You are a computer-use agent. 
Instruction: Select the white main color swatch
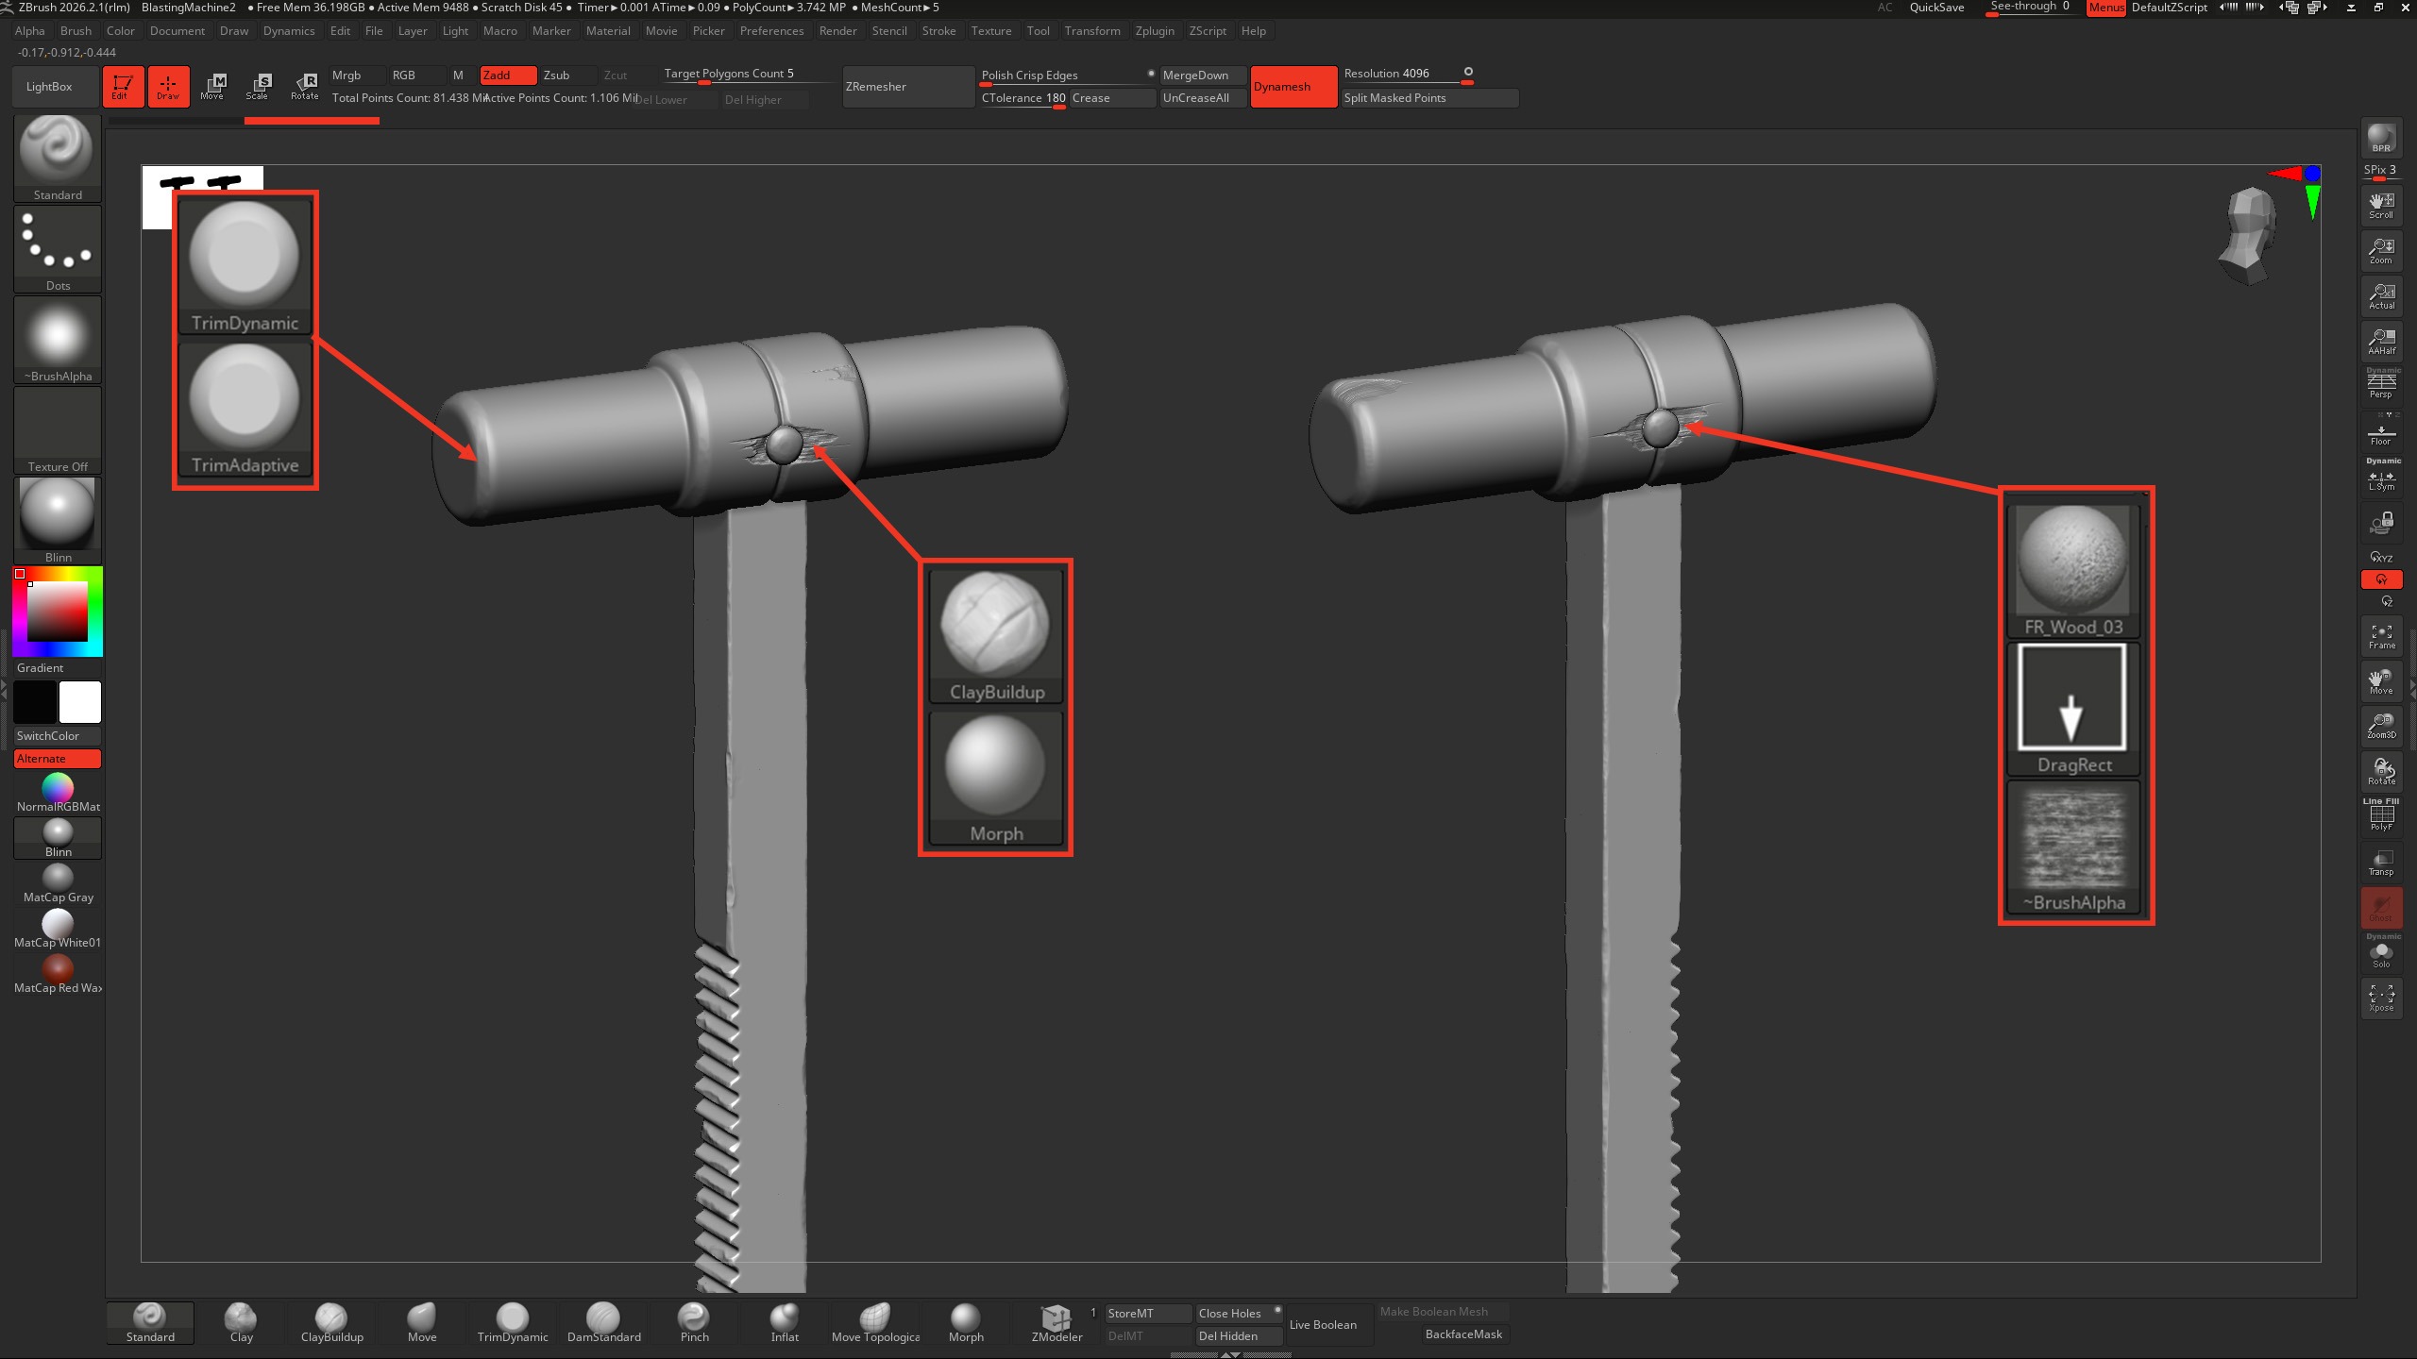coord(80,702)
